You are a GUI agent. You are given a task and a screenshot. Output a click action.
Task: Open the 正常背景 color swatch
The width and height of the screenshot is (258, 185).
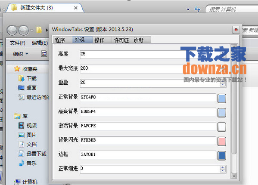[x=222, y=99]
